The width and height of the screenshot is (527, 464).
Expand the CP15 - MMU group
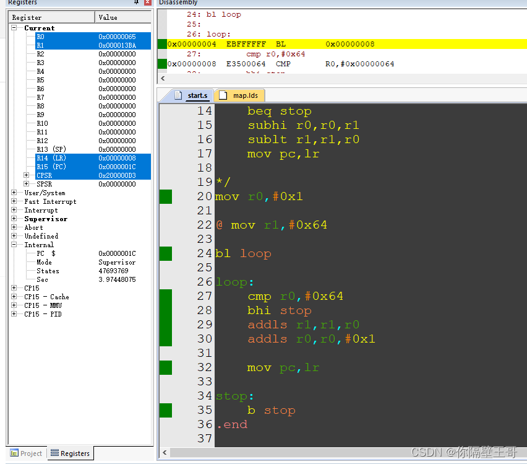point(14,305)
